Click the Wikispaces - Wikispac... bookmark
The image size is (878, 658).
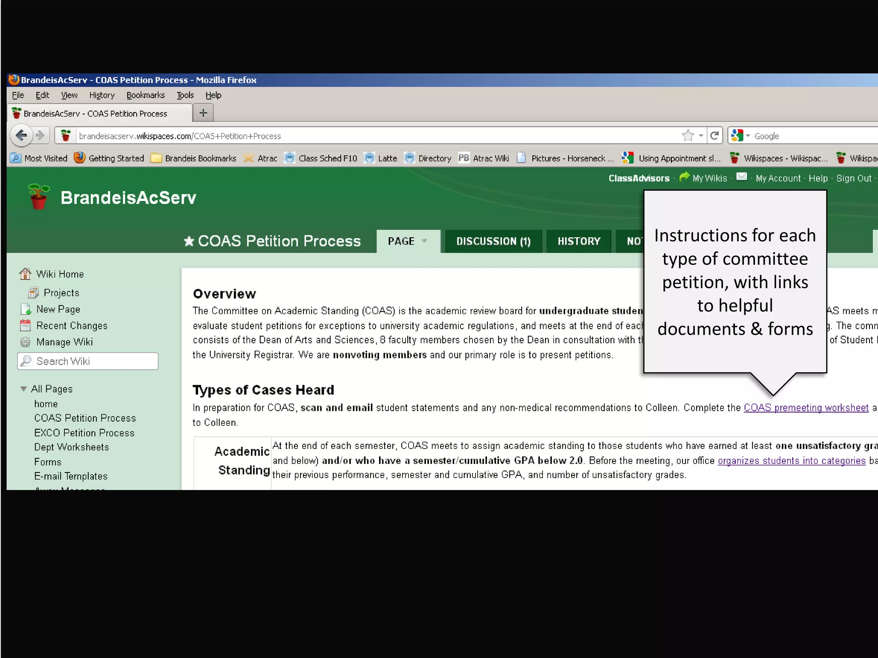(779, 158)
